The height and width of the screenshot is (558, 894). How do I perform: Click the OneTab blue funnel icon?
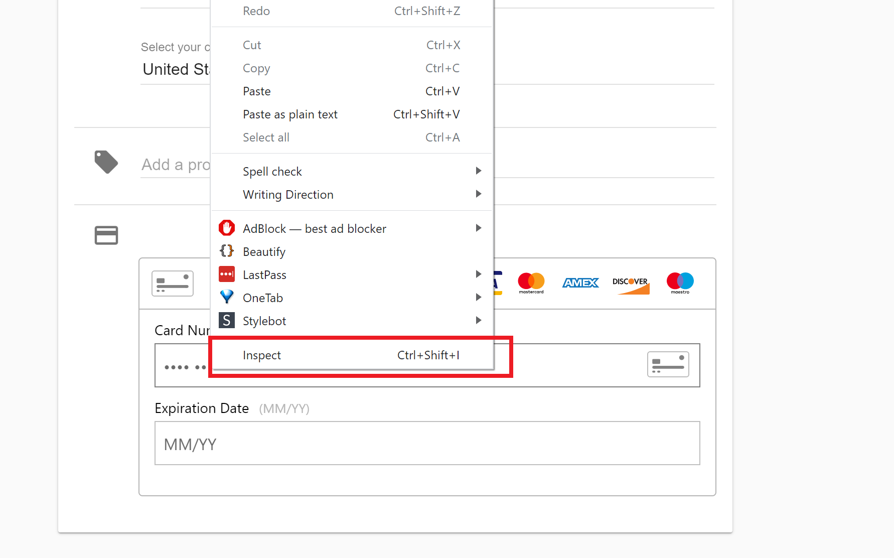(x=227, y=297)
